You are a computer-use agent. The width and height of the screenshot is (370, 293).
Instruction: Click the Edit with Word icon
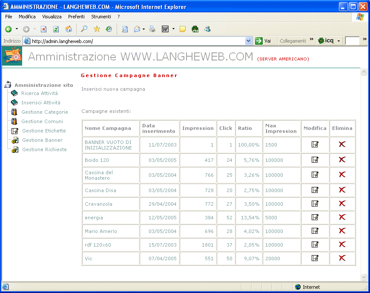(165, 29)
